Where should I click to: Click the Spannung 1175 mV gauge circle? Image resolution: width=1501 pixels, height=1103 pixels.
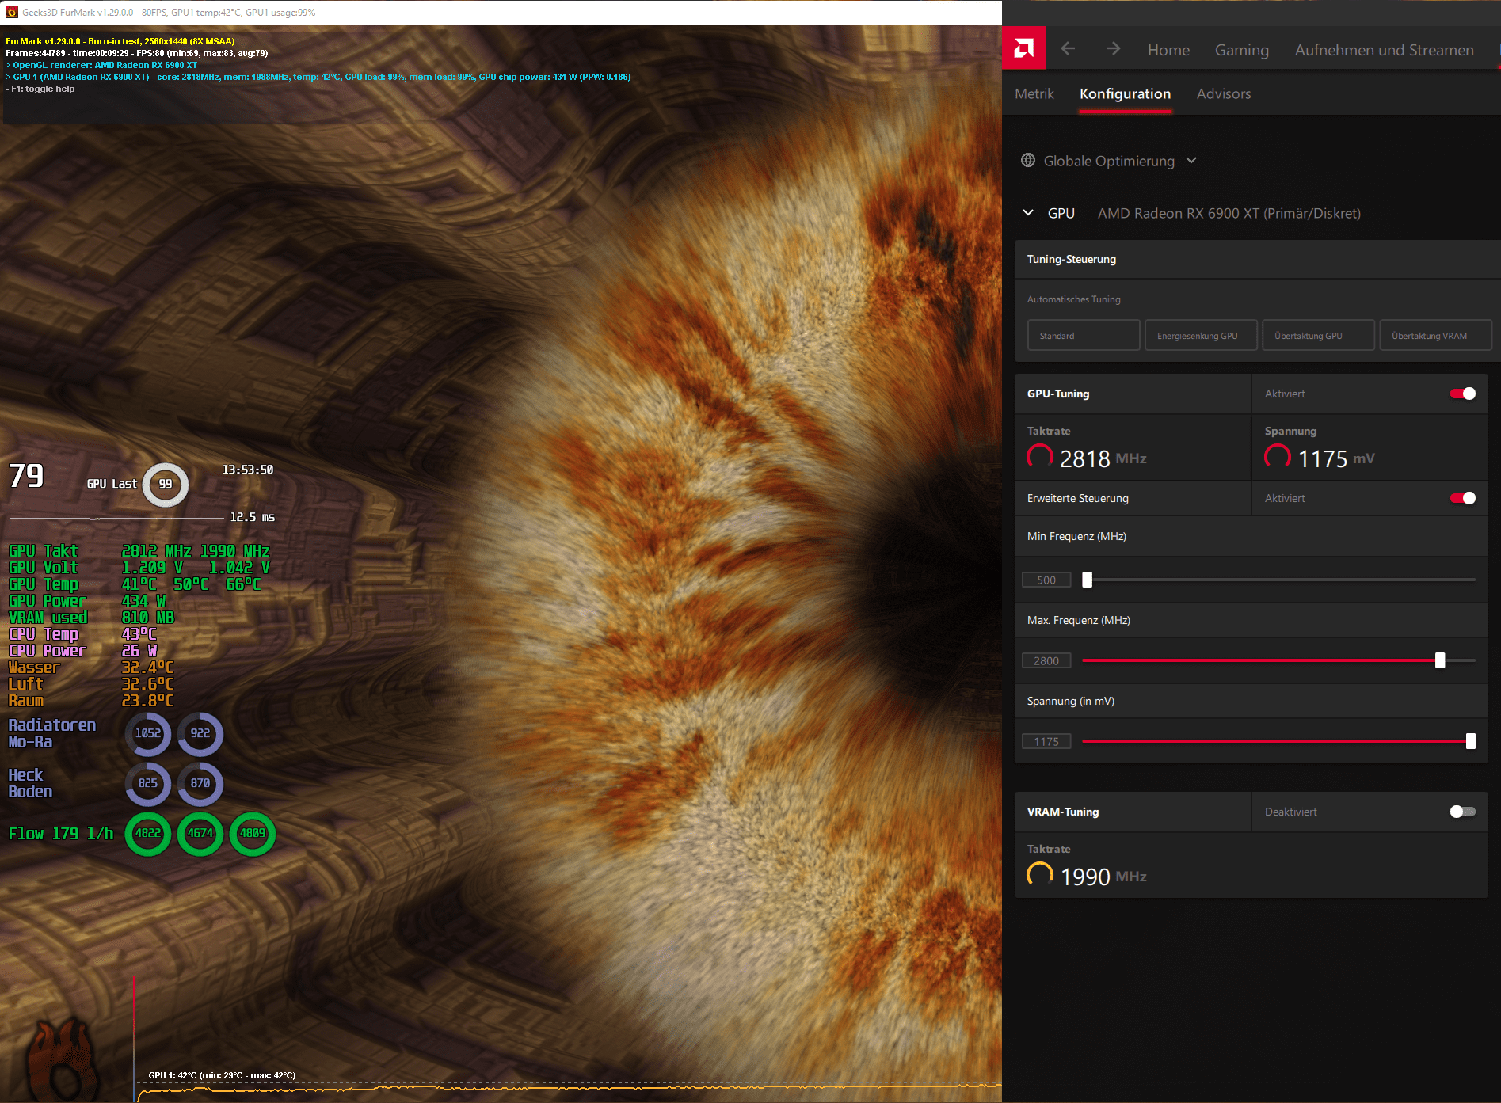coord(1278,457)
